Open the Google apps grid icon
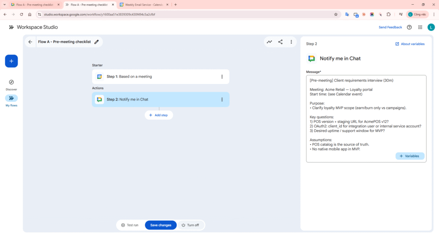The height and width of the screenshot is (237, 439). click(x=420, y=27)
